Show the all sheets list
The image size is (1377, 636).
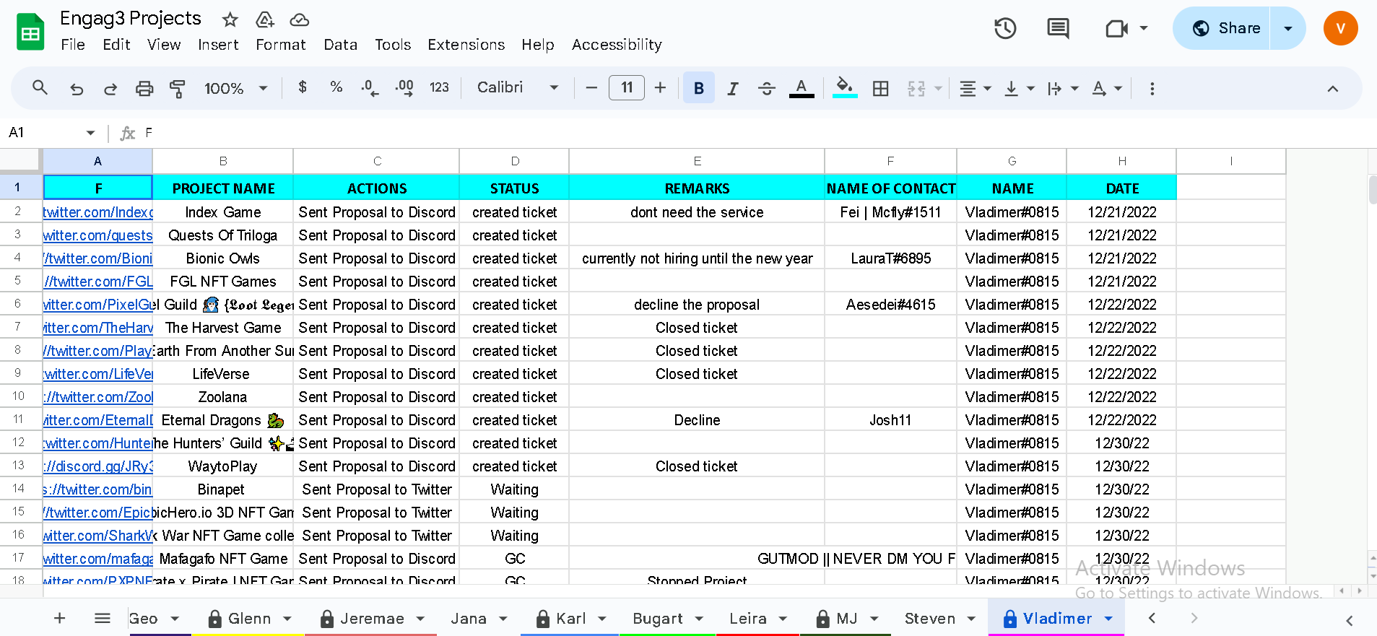(x=103, y=618)
